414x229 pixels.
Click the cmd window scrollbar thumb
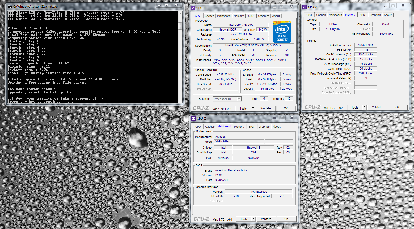tap(180, 26)
